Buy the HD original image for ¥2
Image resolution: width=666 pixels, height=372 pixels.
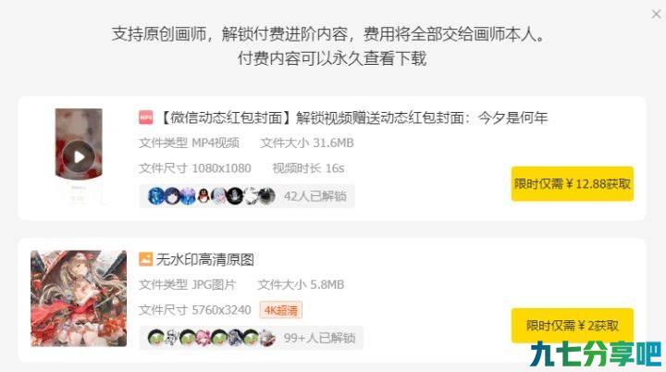click(x=573, y=326)
